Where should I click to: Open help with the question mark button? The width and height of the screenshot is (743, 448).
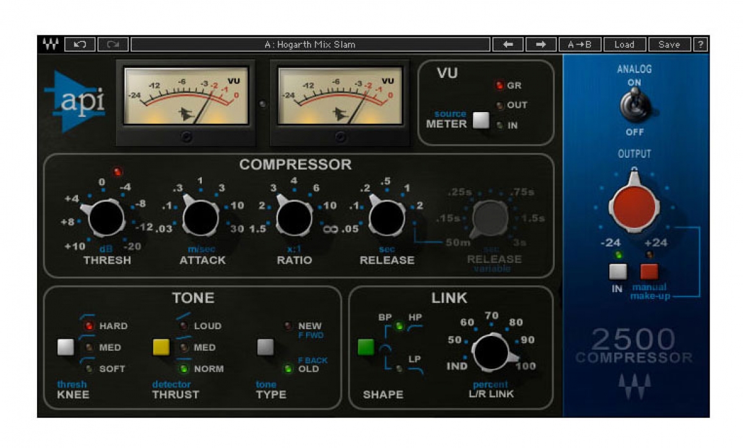pyautogui.click(x=701, y=45)
